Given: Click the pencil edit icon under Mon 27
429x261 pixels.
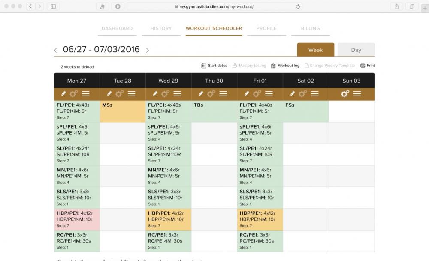Looking at the screenshot, I should [63, 94].
